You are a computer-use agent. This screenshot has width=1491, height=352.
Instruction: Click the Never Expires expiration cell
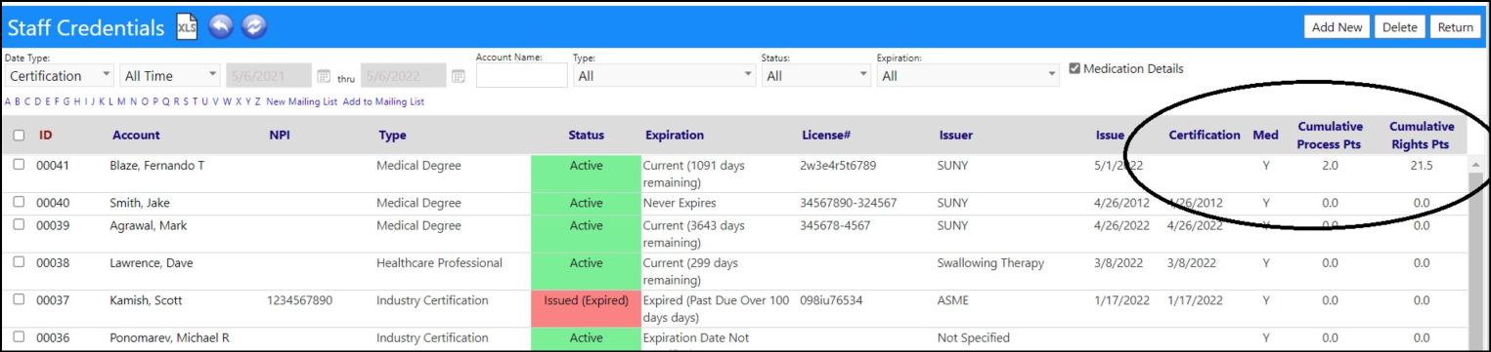[680, 203]
